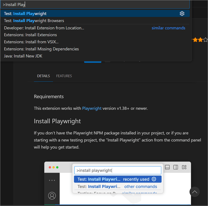This screenshot has height=206, width=208.
Task: Click the split sidebar icon in demo image
Action: [x=176, y=167]
